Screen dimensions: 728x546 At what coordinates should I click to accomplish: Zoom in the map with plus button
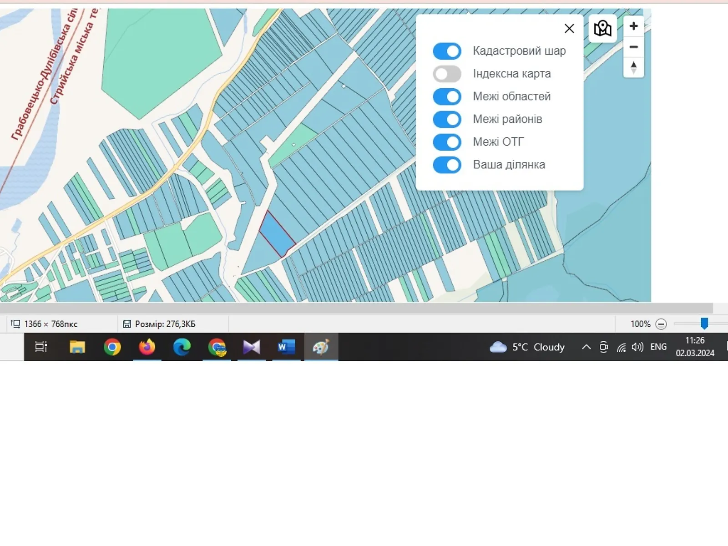[x=633, y=26]
